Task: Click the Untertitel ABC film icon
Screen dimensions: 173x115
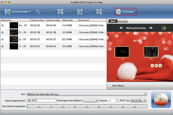Action: coord(80,12)
